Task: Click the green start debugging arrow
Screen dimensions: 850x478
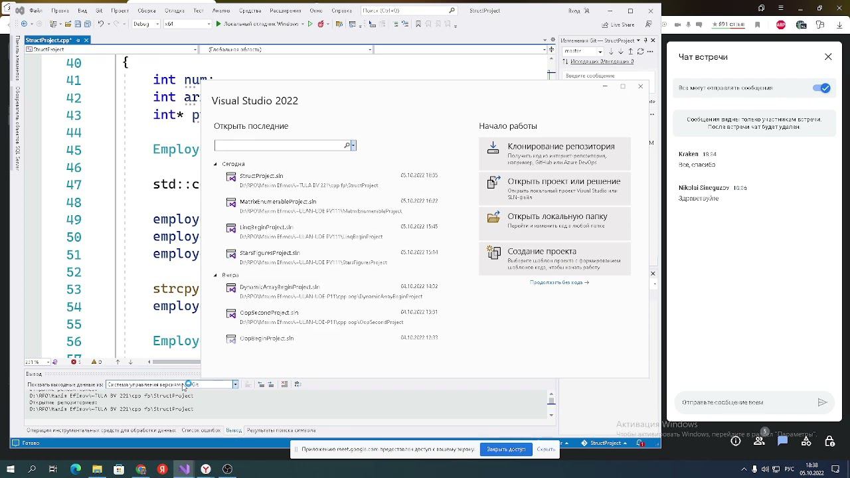Action: [x=218, y=24]
